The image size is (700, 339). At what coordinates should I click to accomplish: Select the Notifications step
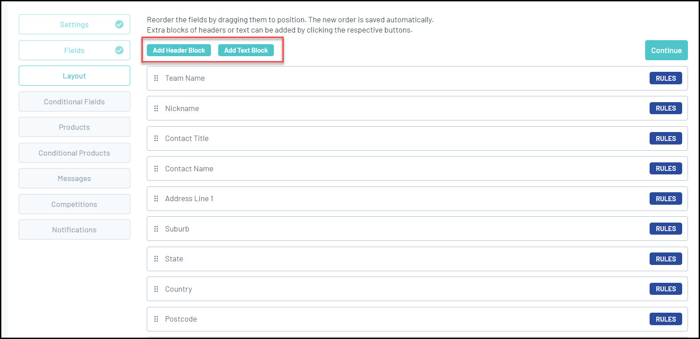point(75,230)
